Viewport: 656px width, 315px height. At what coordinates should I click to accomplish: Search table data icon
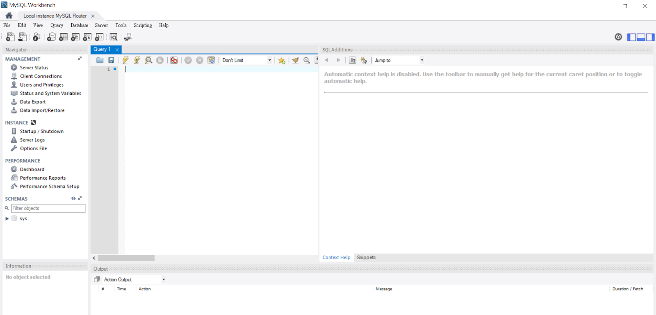(114, 37)
